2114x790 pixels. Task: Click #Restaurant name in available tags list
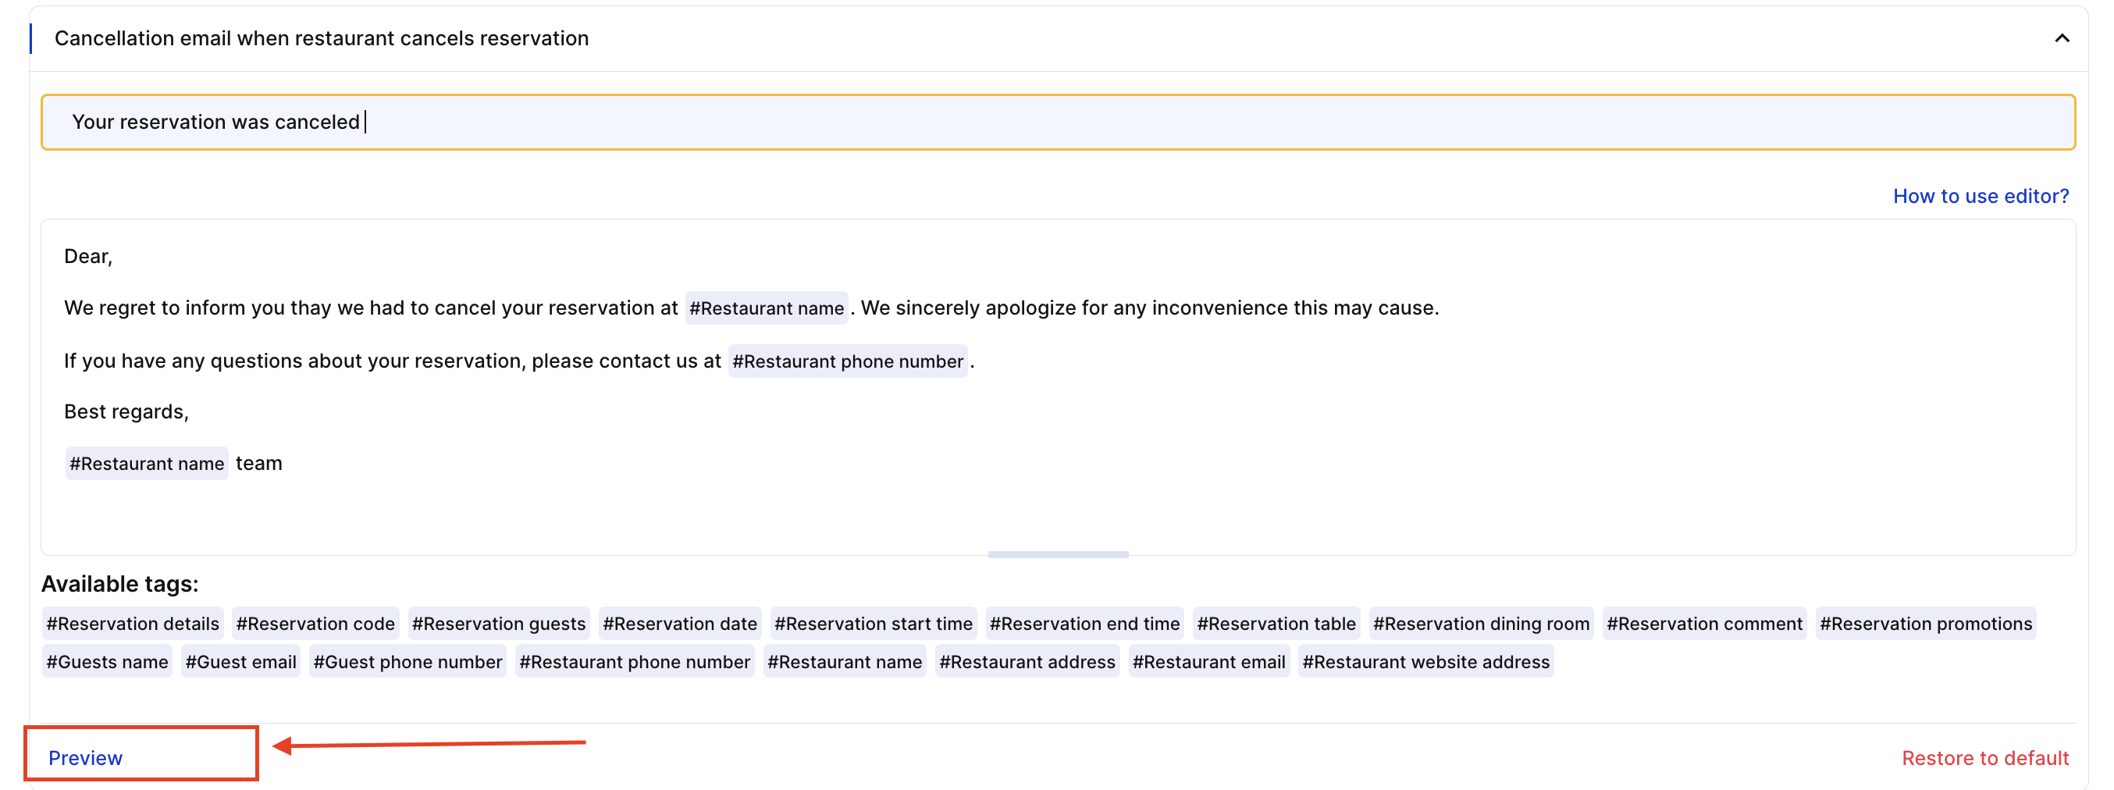(x=845, y=661)
